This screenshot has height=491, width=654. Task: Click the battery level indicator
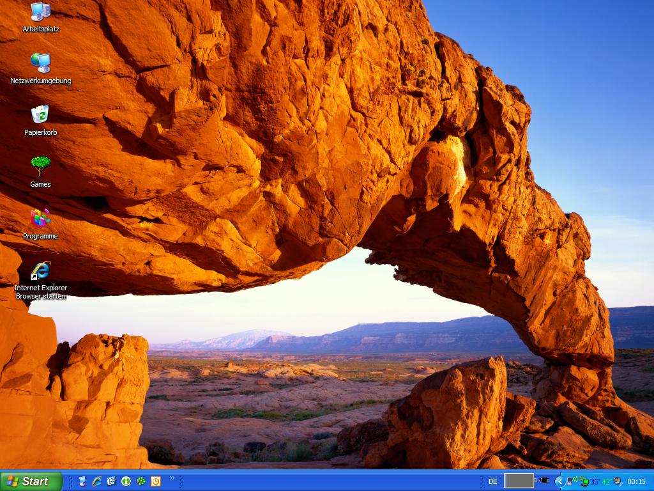coord(519,481)
